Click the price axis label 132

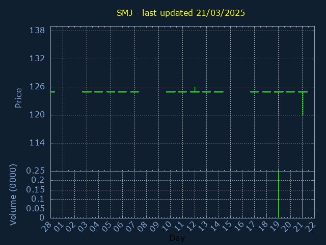(x=37, y=59)
